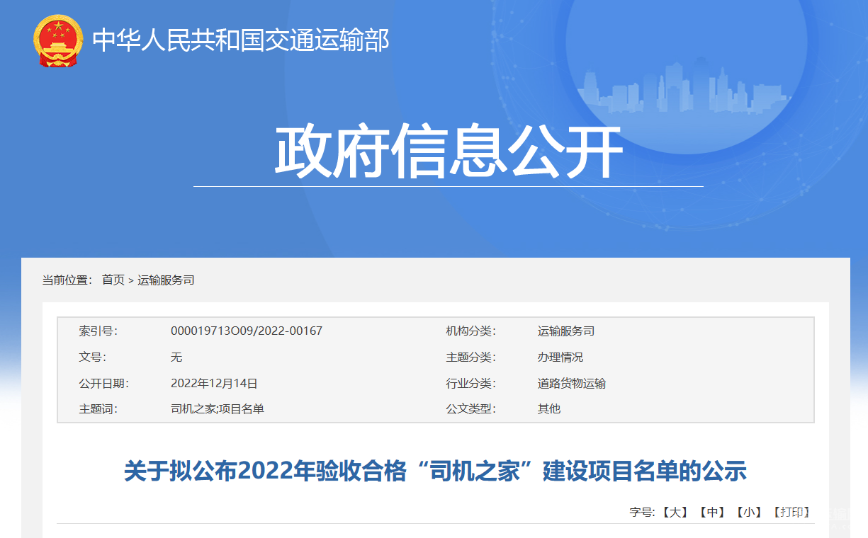Select 行业分类 value 道路货物运输

click(572, 384)
